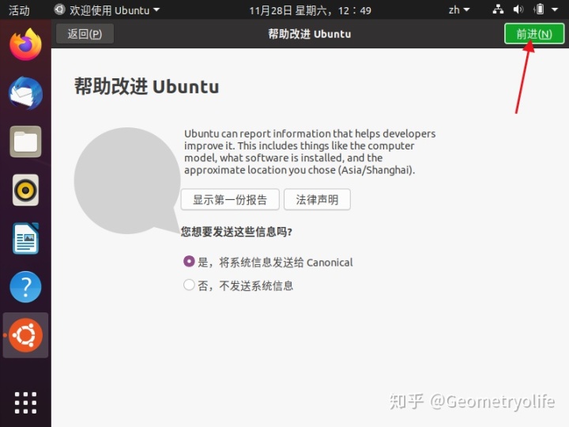
Task: Click the 前进(N) next button
Action: point(534,34)
